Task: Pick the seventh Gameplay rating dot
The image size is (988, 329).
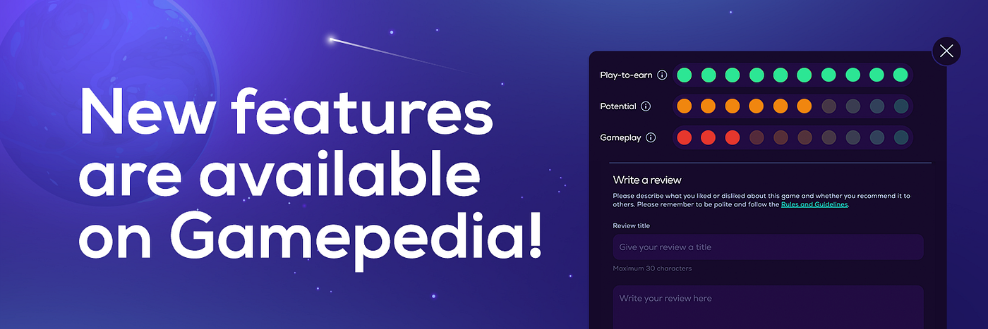Action: [829, 137]
